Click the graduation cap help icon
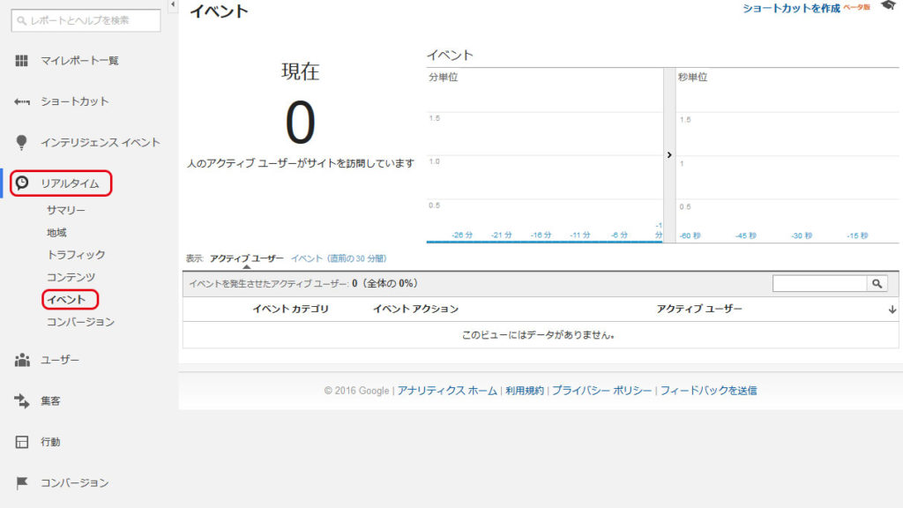The width and height of the screenshot is (903, 508). (x=888, y=6)
